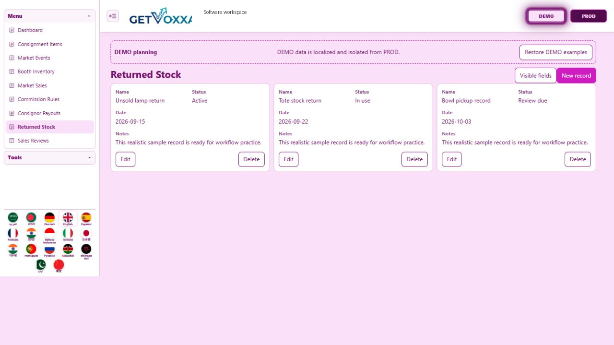Choose the Chinese flag icon
Viewport: 614px width, 345px height.
pos(59,266)
